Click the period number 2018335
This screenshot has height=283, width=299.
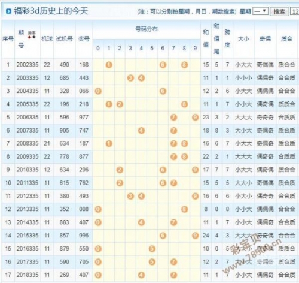(28, 275)
